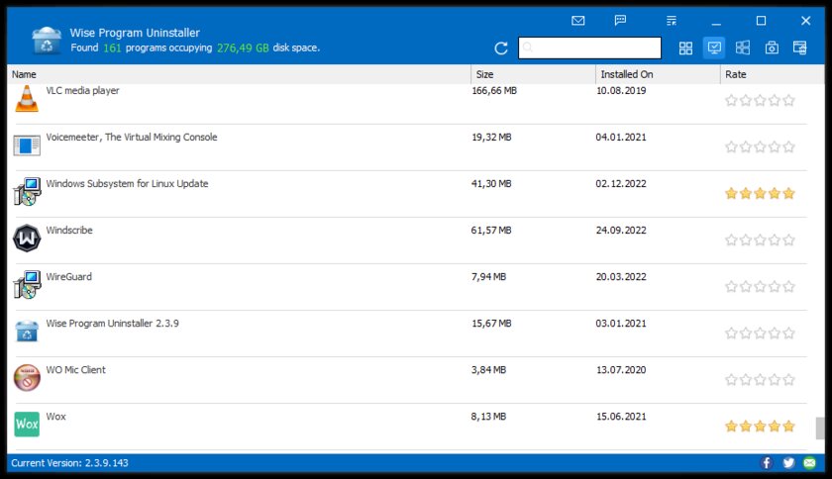
Task: Click the rightmost window-with-cursor toolbar icon
Action: pyautogui.click(x=800, y=48)
